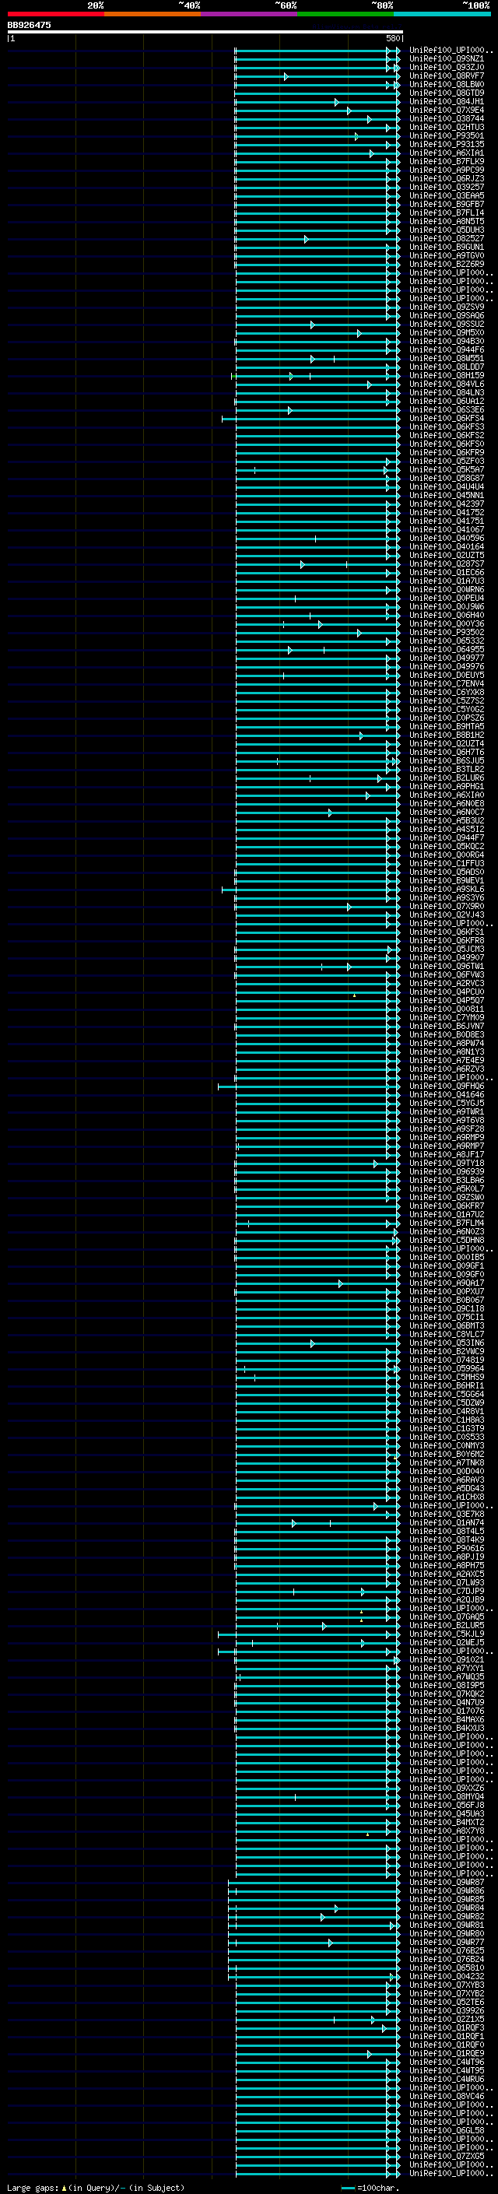Open the hit UniRef100_Q38744

[447, 119]
